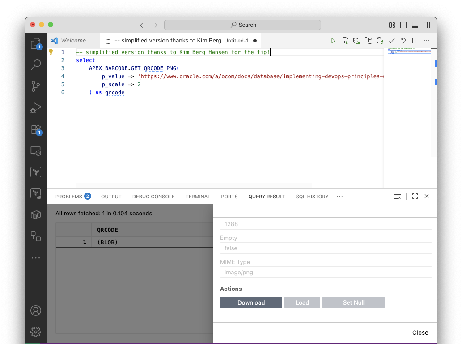The width and height of the screenshot is (462, 344).
Task: Toggle the bottom panel visibility
Action: pos(415,25)
